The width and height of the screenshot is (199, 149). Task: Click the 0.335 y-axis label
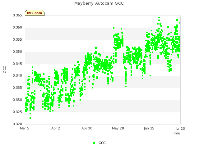[x=17, y=88]
